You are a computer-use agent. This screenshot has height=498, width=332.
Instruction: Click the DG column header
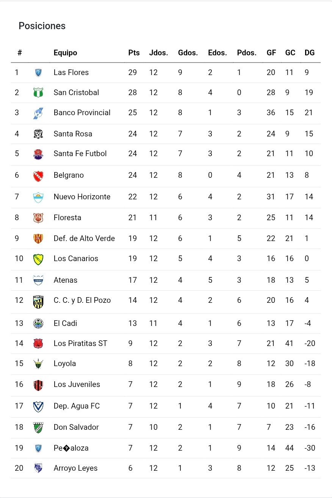[310, 53]
